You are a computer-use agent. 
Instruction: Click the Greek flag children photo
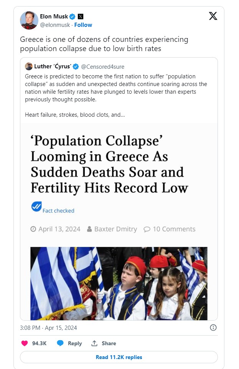(x=119, y=283)
